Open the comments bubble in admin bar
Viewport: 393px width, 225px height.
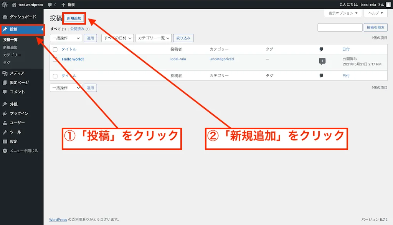(50, 5)
